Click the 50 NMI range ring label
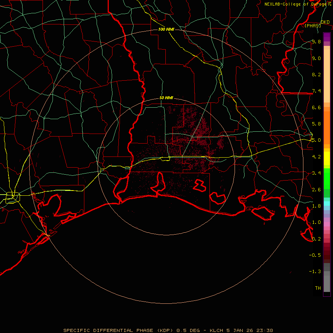333x333 pixels. [x=166, y=98]
